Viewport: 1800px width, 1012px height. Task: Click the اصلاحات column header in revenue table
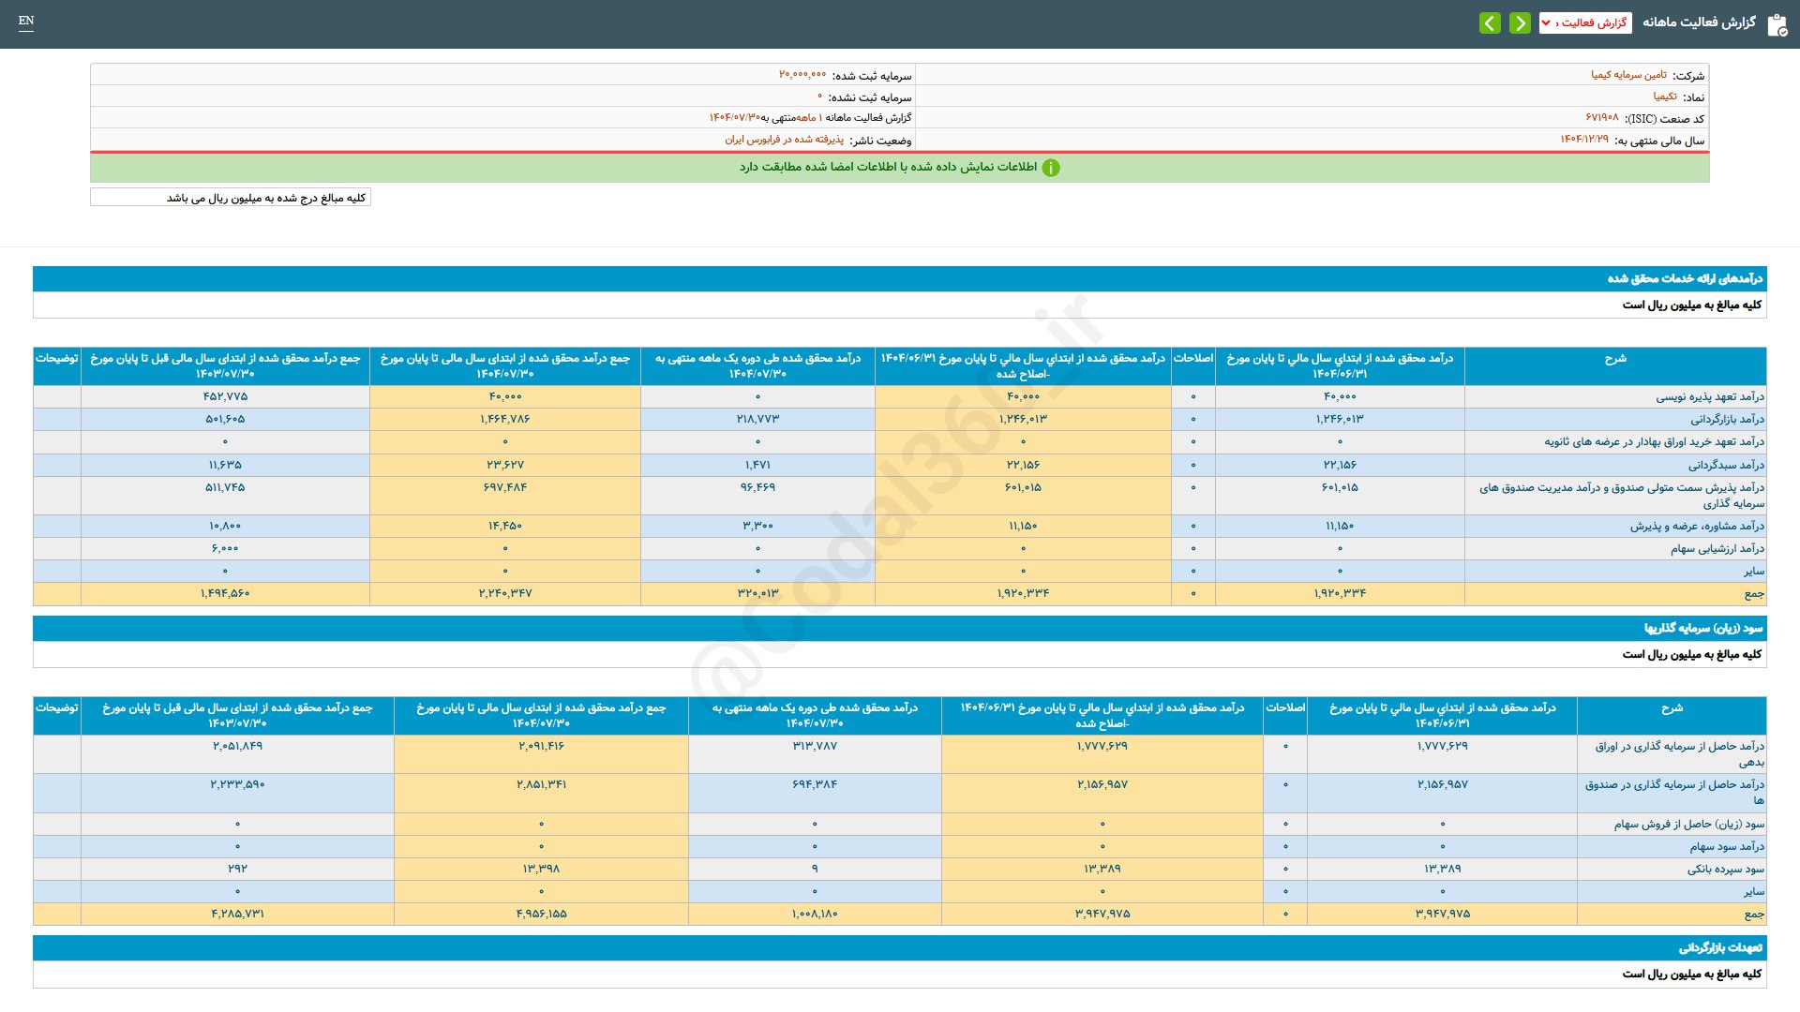coord(1192,359)
